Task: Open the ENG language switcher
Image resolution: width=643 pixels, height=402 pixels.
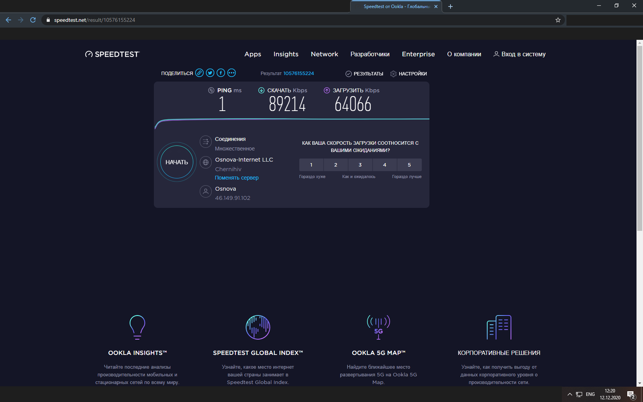Action: coord(590,394)
